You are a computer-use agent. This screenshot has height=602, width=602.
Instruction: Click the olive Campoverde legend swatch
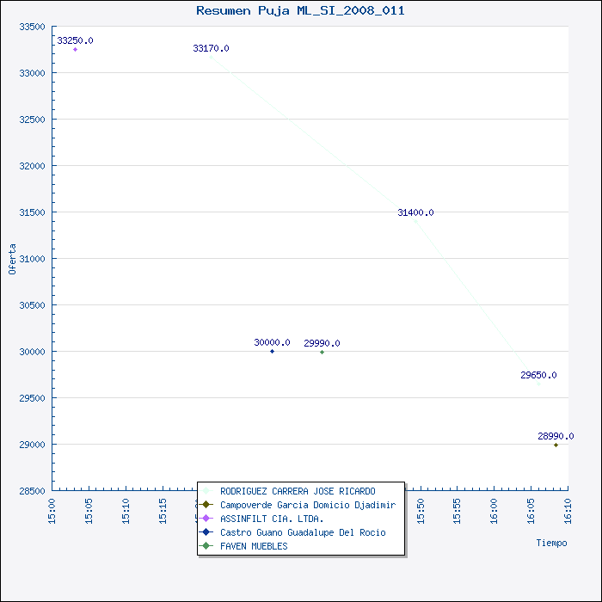click(x=206, y=505)
